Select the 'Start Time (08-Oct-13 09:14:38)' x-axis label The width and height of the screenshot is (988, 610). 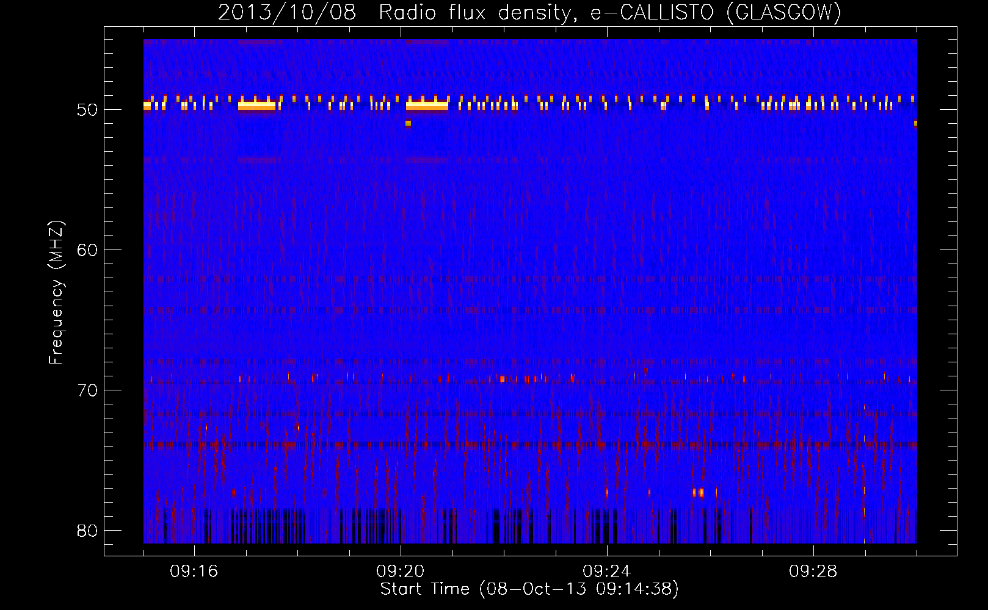[x=529, y=589]
